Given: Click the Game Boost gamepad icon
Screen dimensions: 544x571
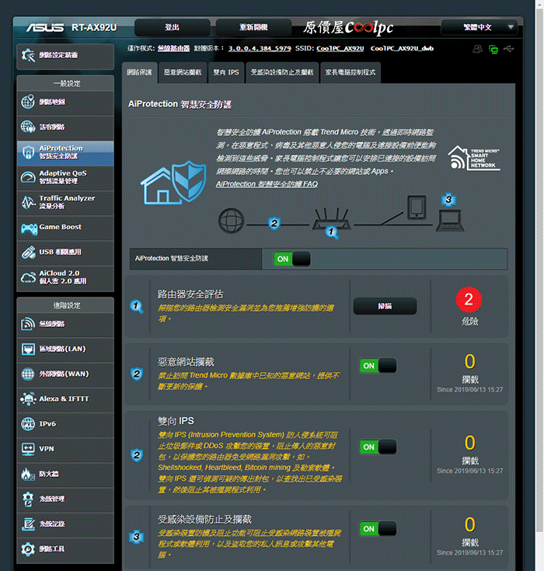Looking at the screenshot, I should [29, 228].
